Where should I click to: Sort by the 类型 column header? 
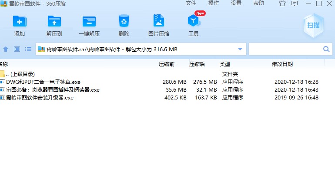coord(225,64)
